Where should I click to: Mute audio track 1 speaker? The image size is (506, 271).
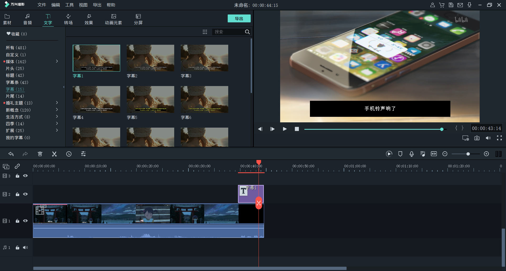pyautogui.click(x=25, y=248)
